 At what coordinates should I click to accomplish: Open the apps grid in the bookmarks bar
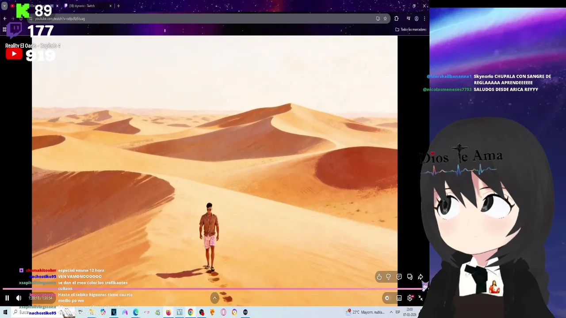4,30
